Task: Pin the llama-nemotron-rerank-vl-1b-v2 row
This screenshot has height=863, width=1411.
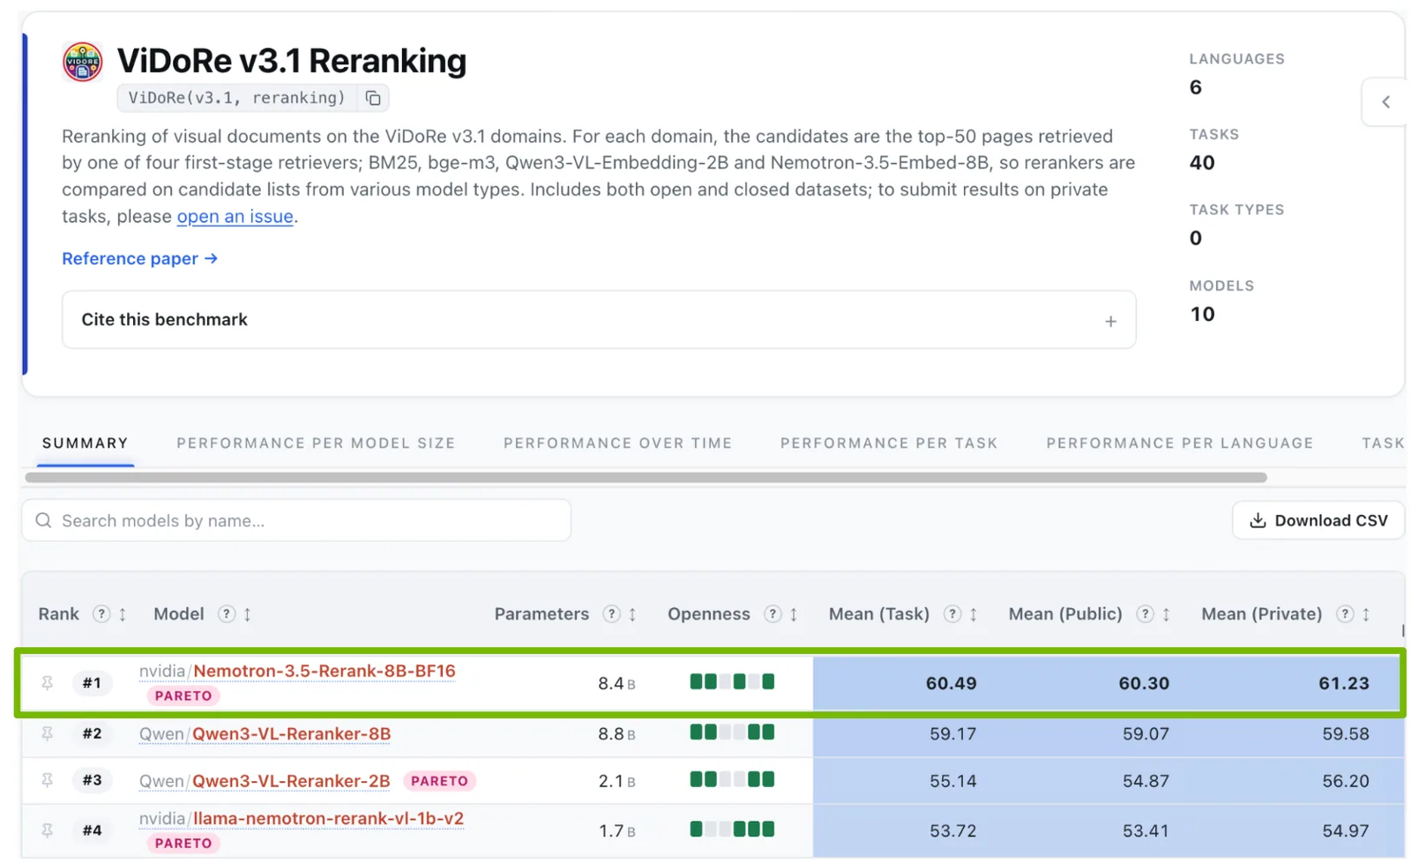Action: click(x=48, y=830)
